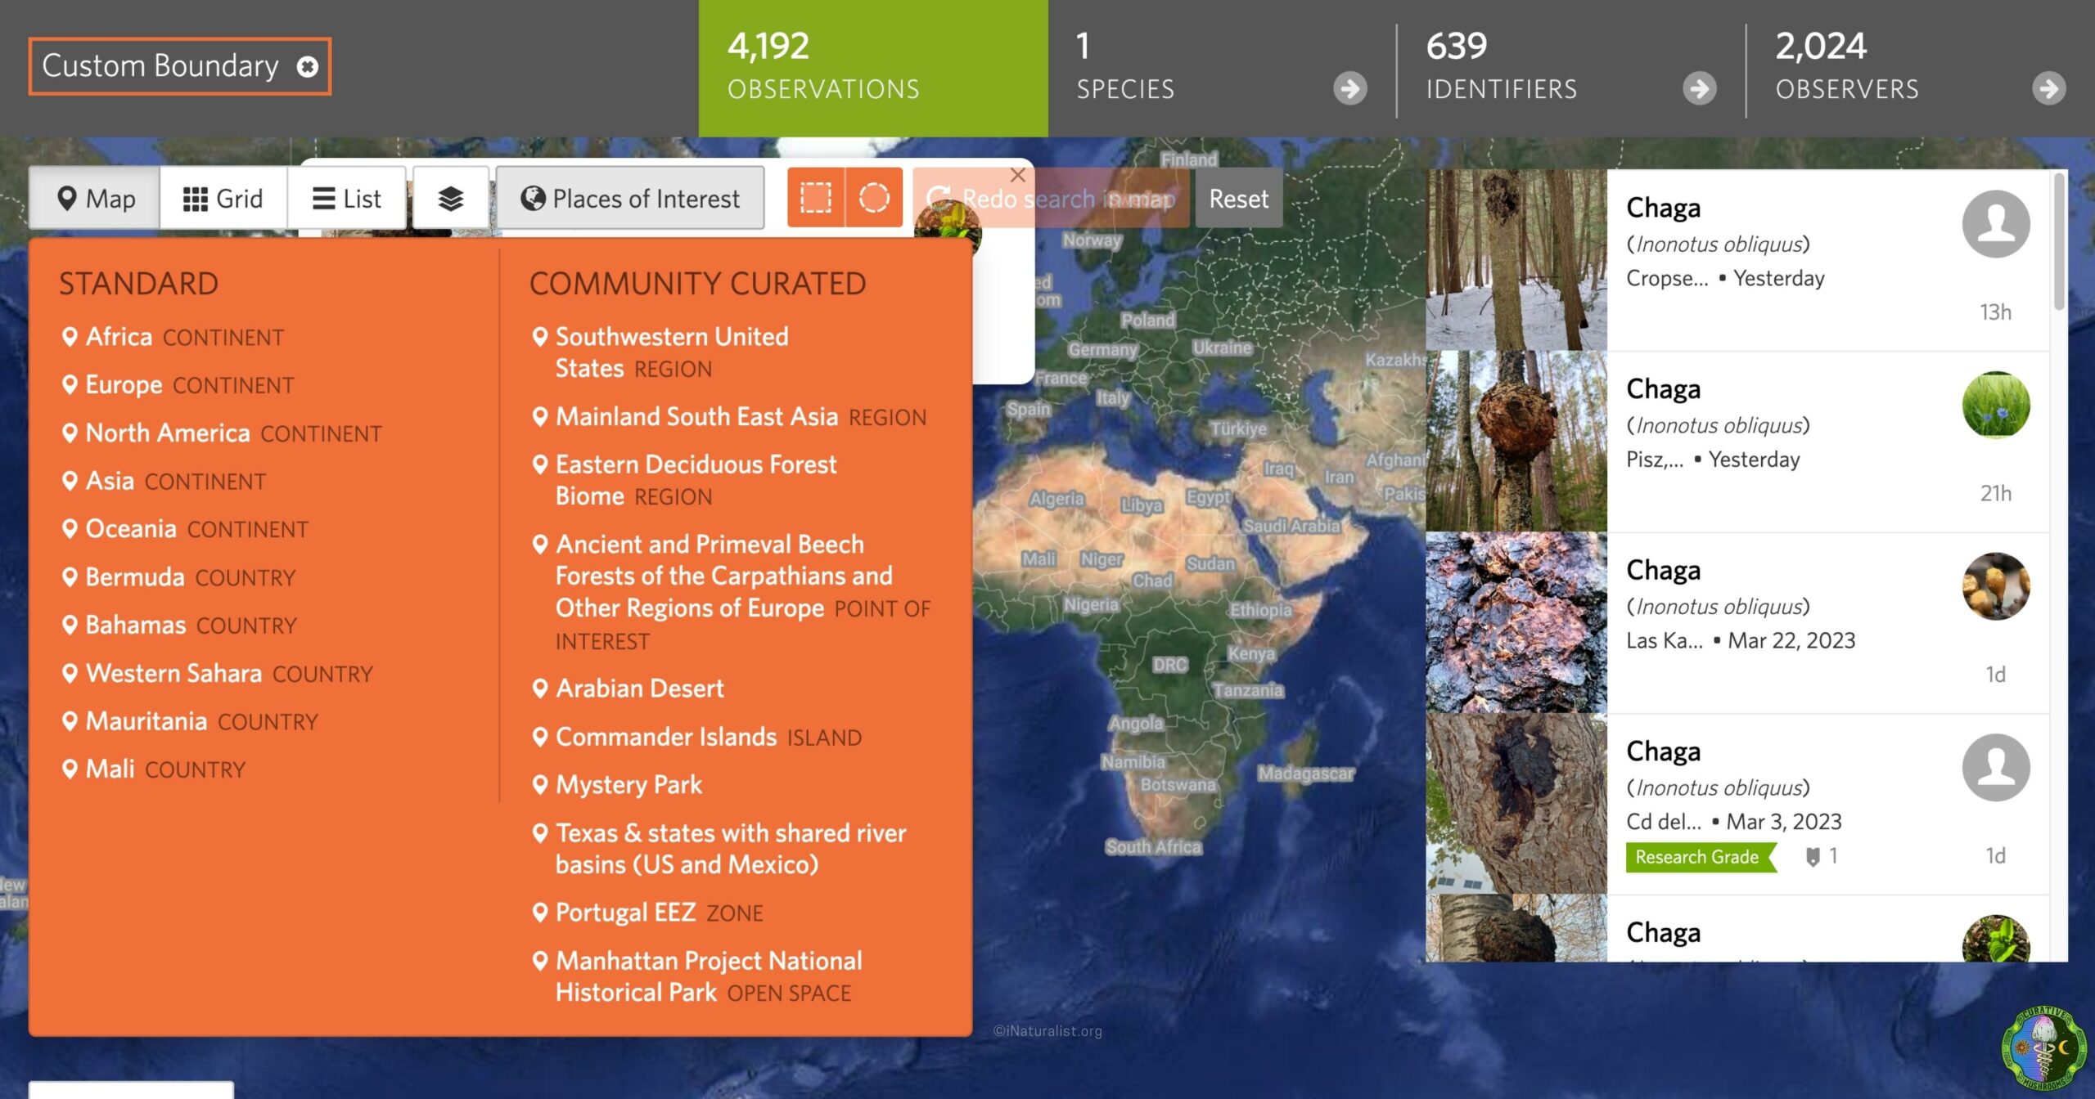Click the Custom Boundary add icon
Screen dimensions: 2095x1099
tap(308, 65)
